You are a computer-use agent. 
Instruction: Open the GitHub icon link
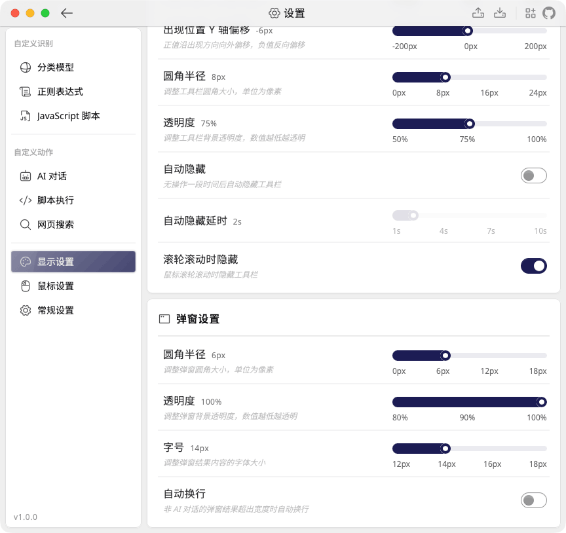tap(549, 13)
